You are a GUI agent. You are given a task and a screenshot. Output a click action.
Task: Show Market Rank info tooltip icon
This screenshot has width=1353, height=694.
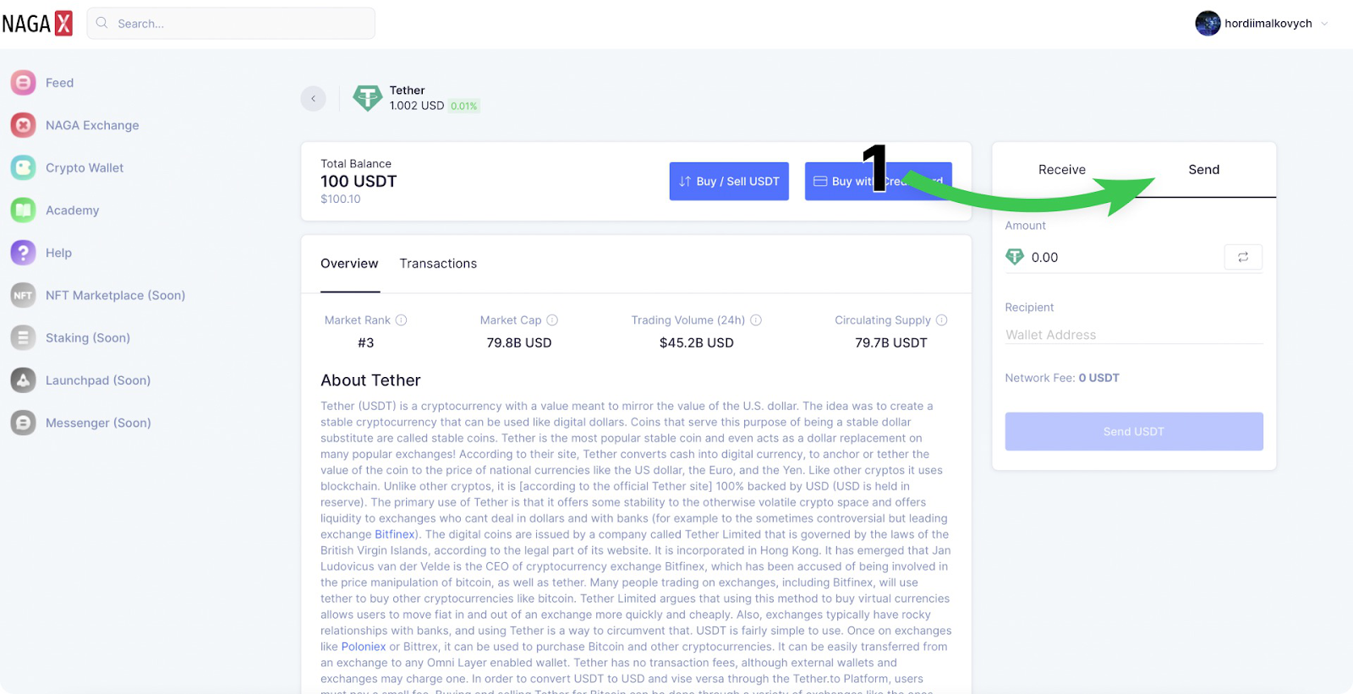pyautogui.click(x=402, y=320)
